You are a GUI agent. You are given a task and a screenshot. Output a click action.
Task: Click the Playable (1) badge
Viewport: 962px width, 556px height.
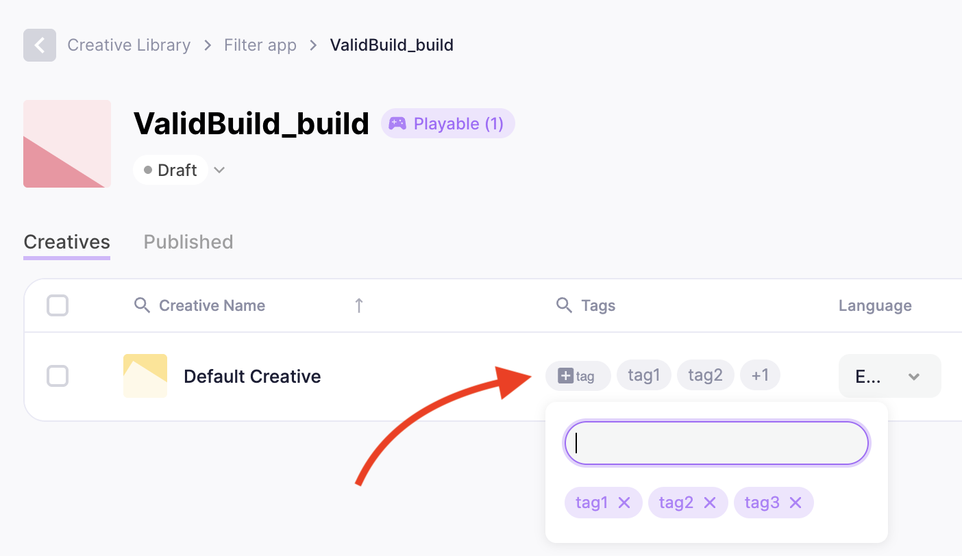tap(447, 124)
